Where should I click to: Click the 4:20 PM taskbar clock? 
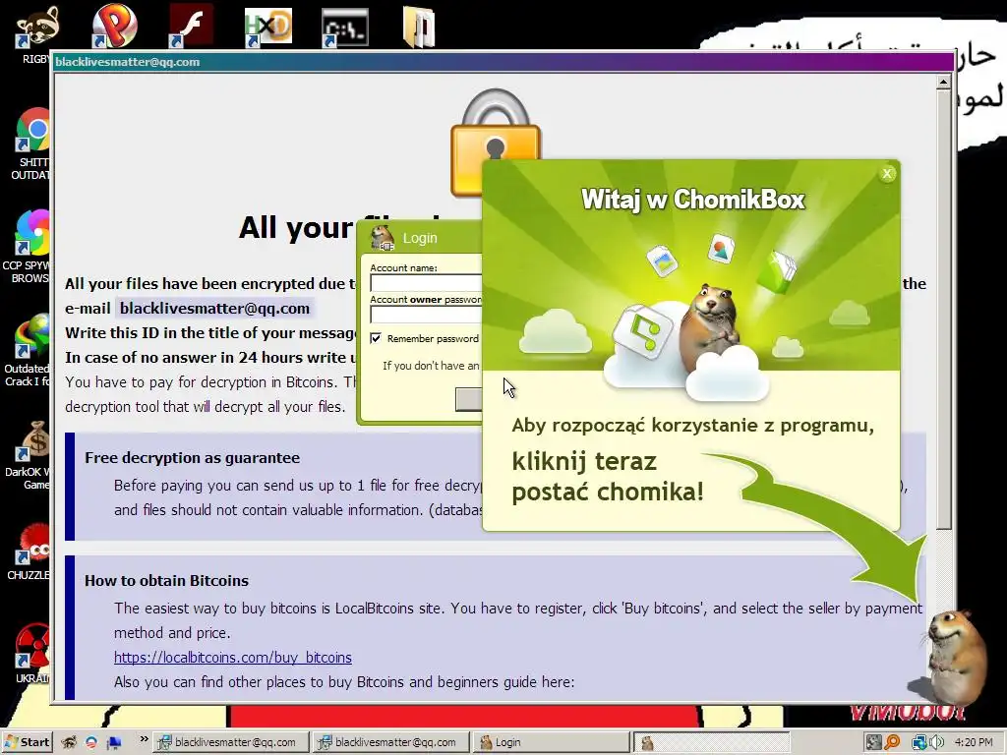974,742
